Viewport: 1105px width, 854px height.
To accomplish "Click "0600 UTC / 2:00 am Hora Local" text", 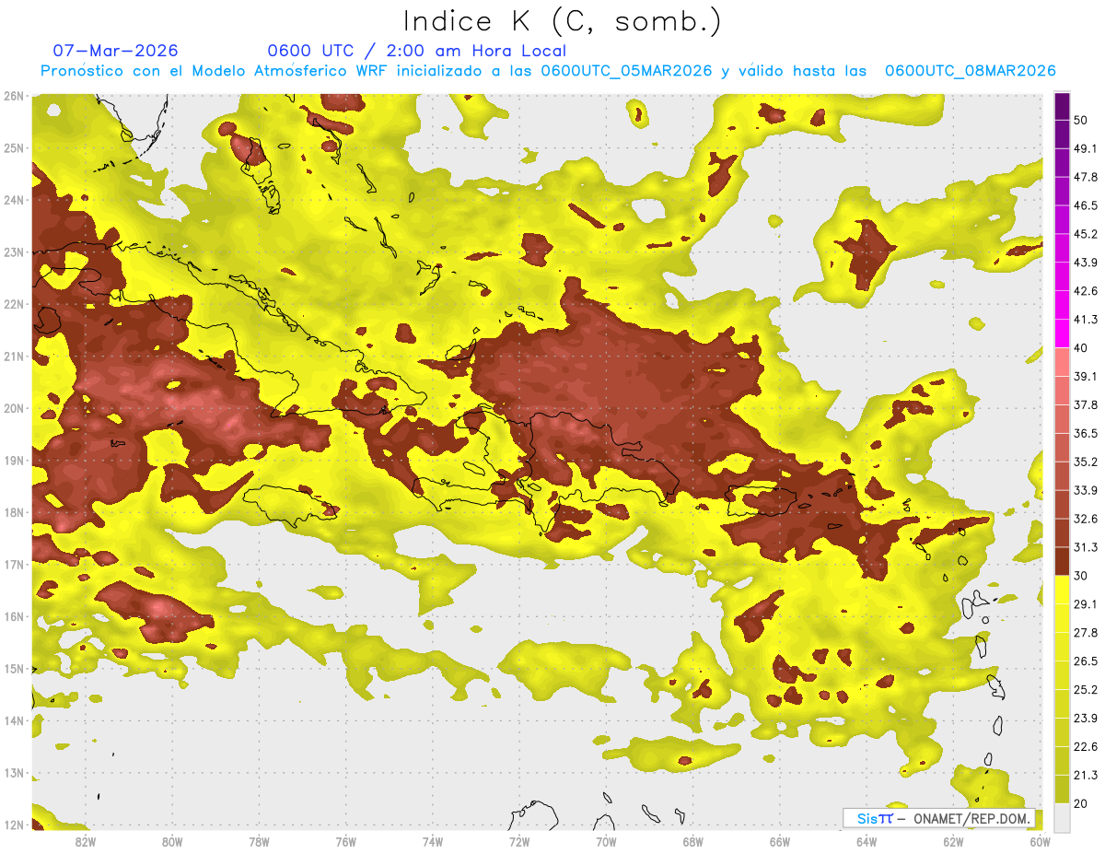I will [x=417, y=51].
